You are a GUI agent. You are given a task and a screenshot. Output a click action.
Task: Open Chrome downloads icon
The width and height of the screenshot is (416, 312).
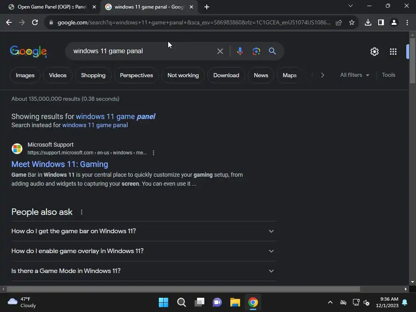(368, 23)
